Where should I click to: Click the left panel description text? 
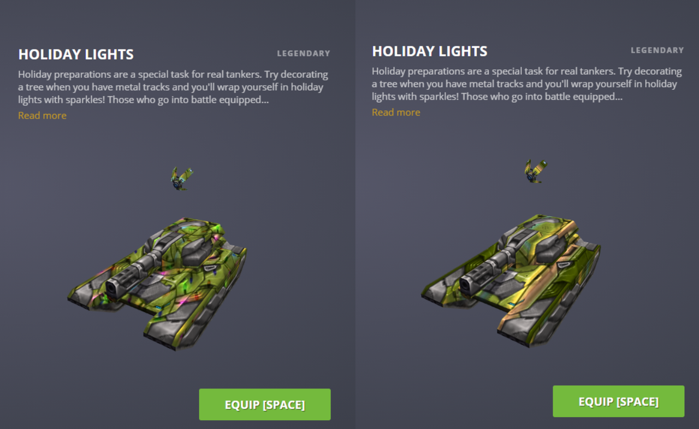coord(173,87)
